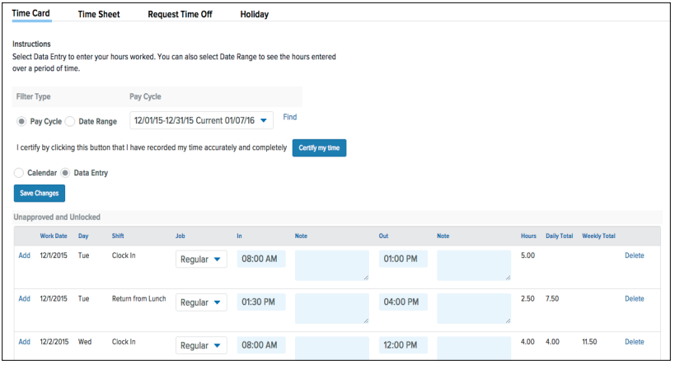Click the 12:00 PM Out time field

click(x=403, y=345)
